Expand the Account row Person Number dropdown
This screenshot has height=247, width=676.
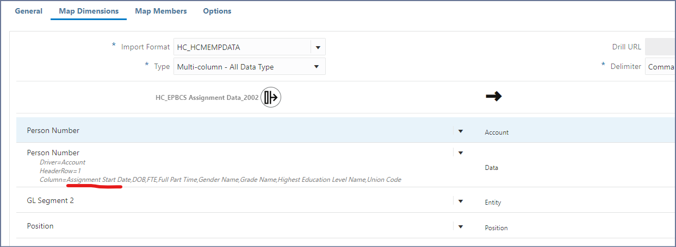coord(461,131)
